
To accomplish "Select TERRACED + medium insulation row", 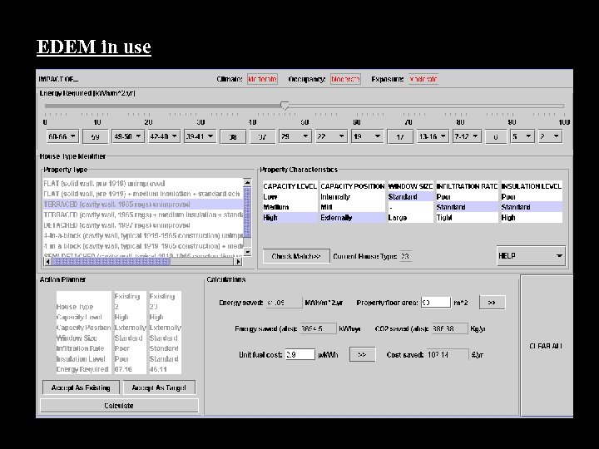I will [x=143, y=215].
